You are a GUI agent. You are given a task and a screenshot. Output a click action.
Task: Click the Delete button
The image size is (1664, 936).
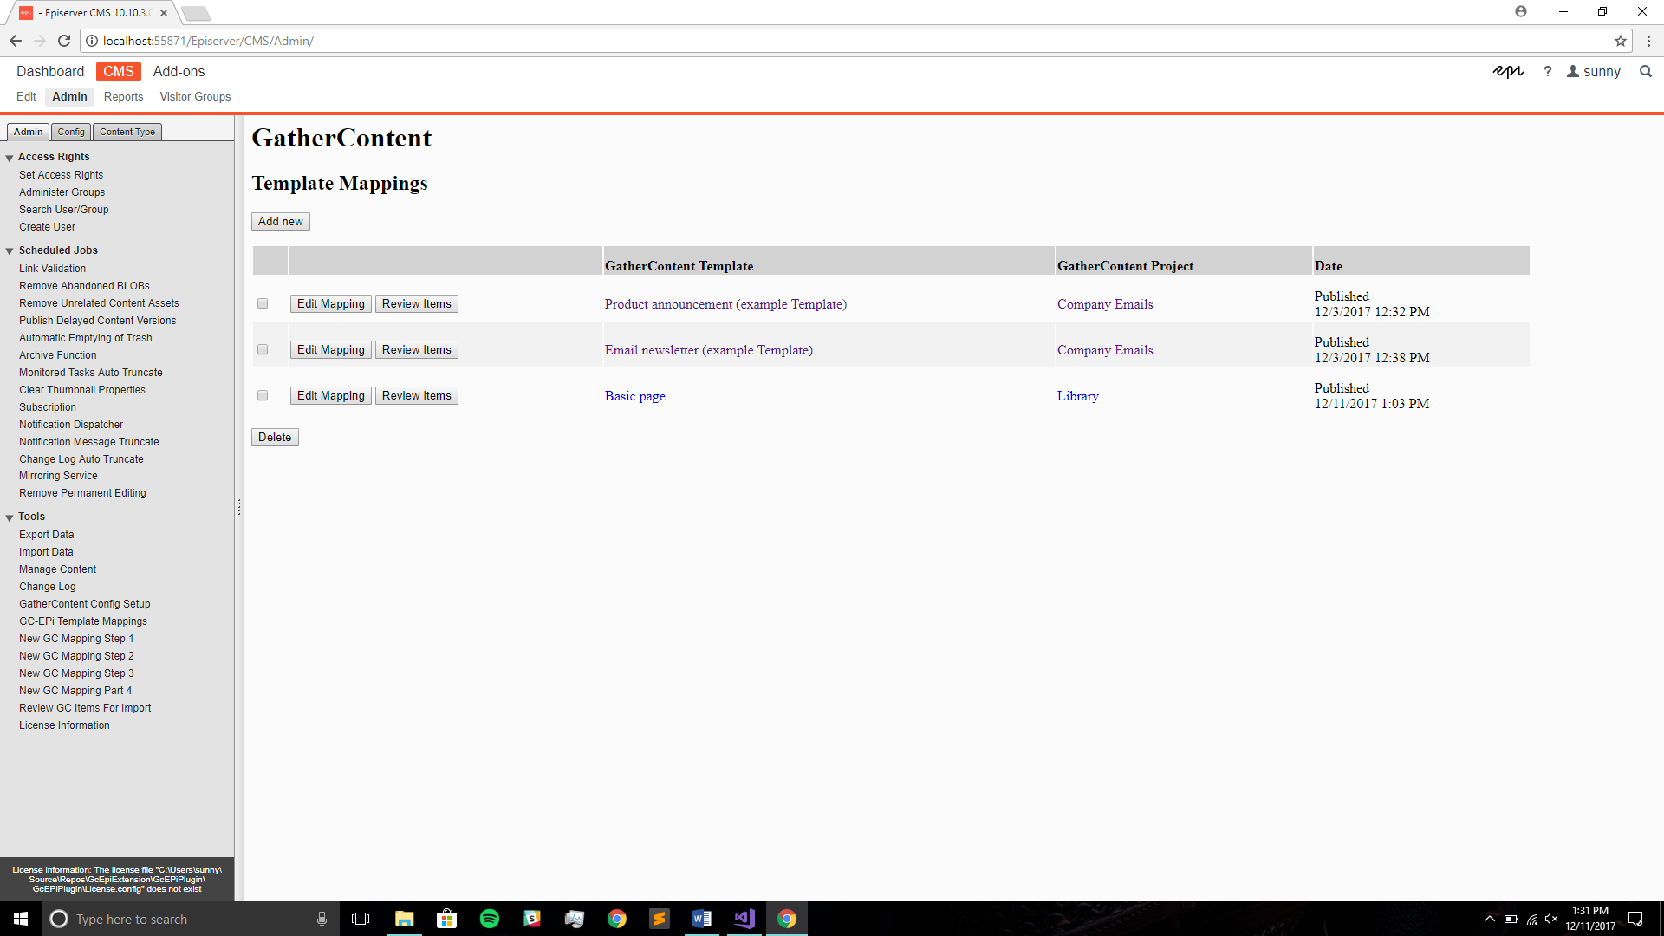(275, 437)
